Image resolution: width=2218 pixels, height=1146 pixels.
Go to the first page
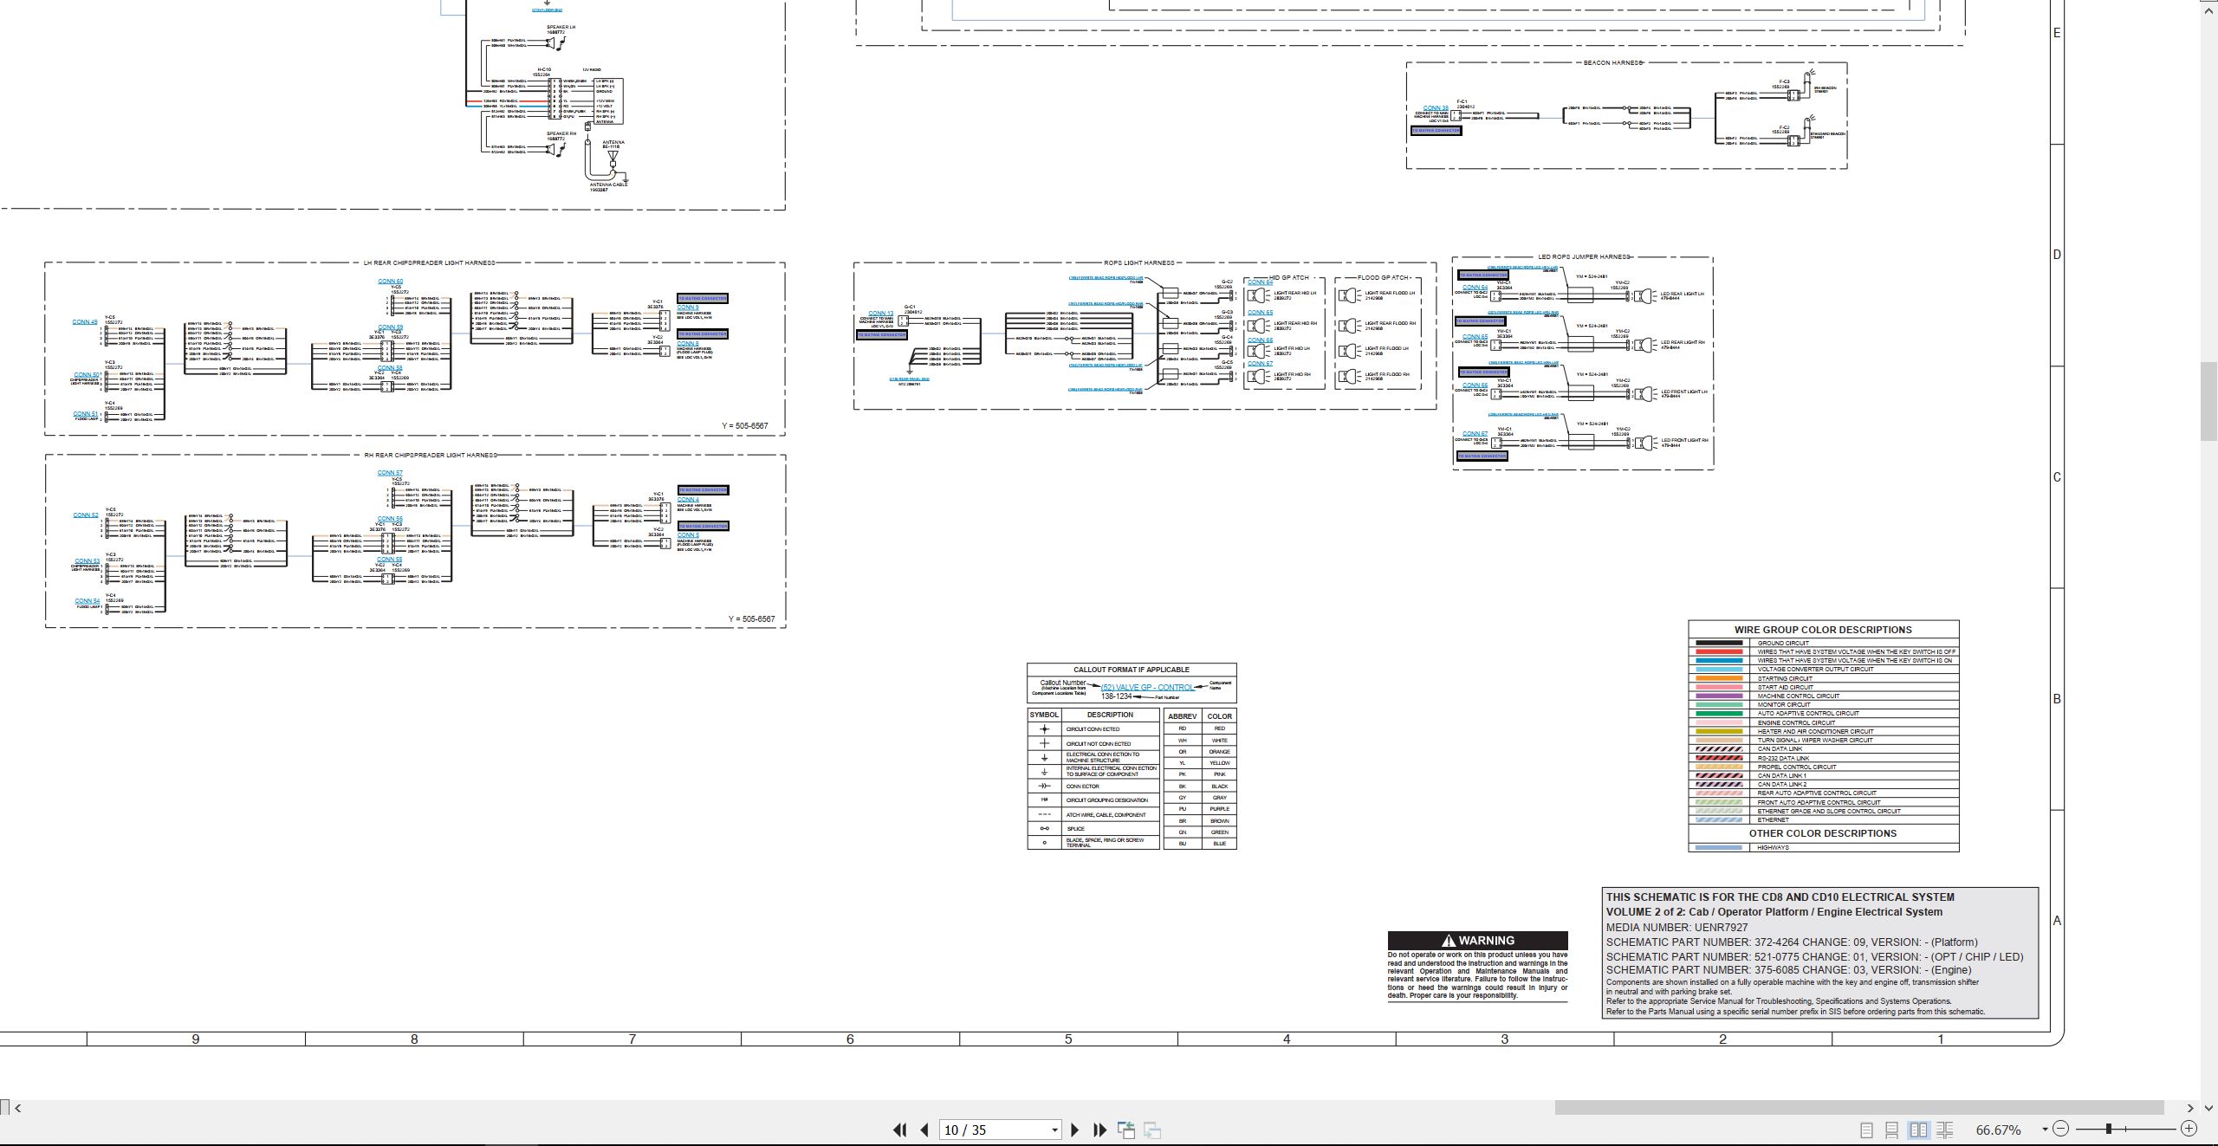pos(899,1130)
